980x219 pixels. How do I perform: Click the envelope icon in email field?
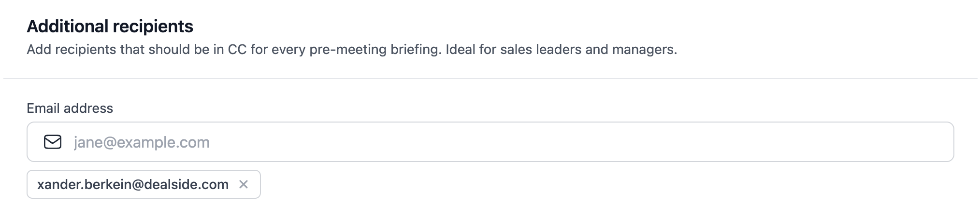(x=53, y=142)
